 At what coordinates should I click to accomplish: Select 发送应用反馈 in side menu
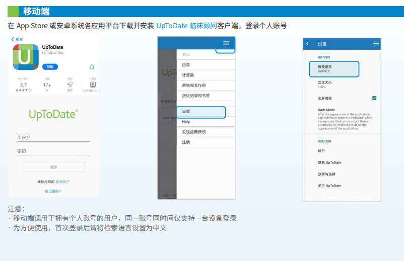(x=206, y=132)
